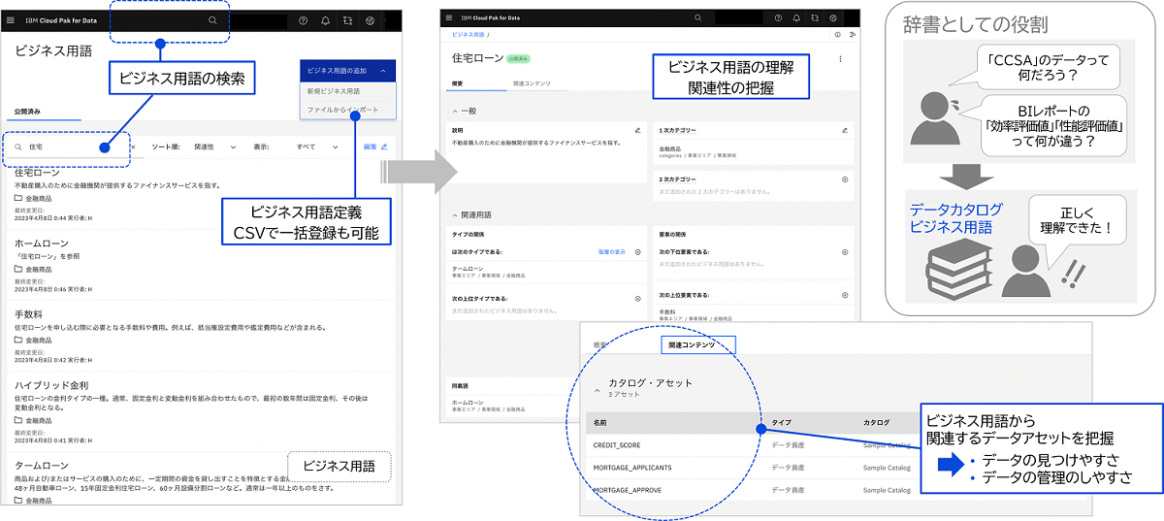Add a term under 次の上位要素である with the plus icon
Viewport: 1164px width, 521px height.
[845, 294]
